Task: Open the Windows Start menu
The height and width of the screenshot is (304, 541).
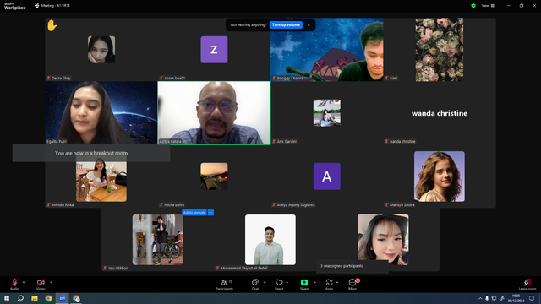Action: pyautogui.click(x=7, y=298)
